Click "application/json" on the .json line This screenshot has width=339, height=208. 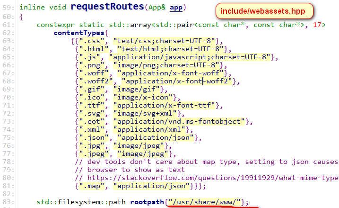click(156, 137)
